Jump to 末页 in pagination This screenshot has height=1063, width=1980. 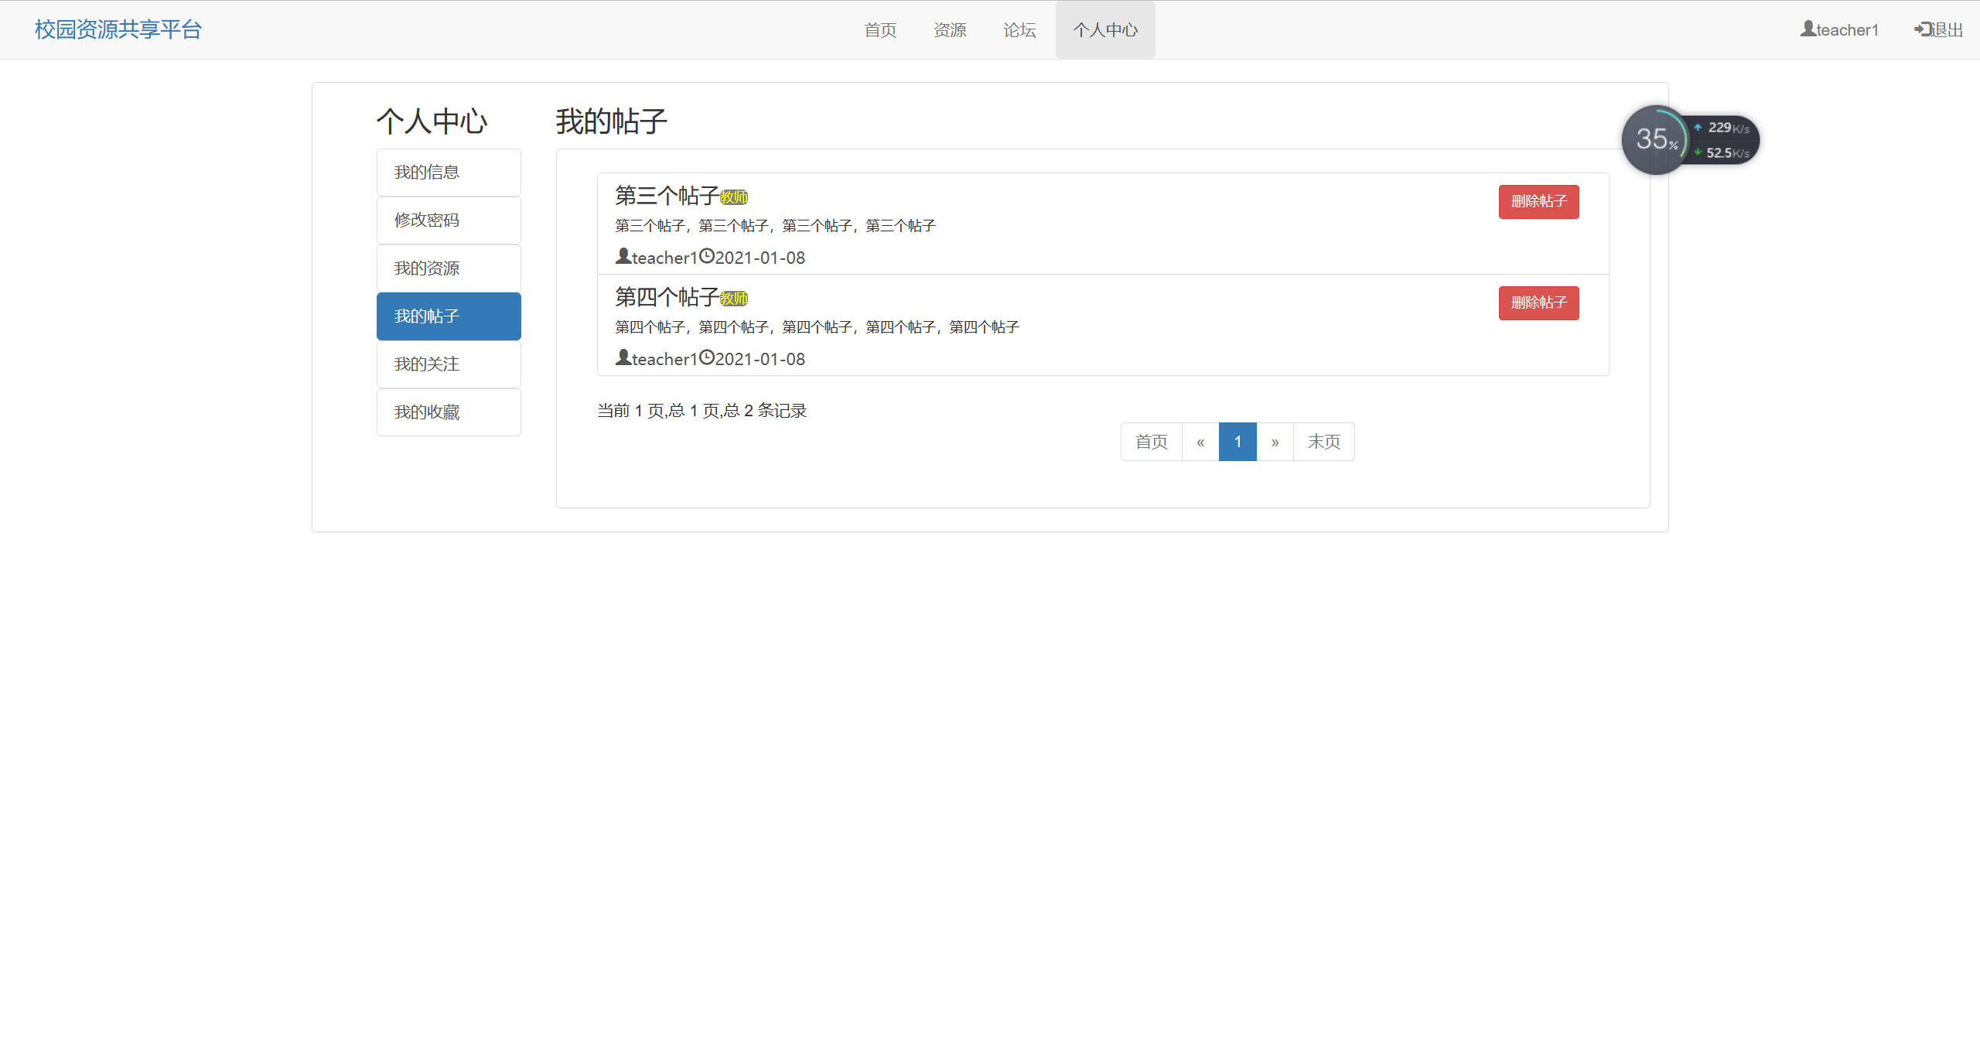coord(1323,442)
